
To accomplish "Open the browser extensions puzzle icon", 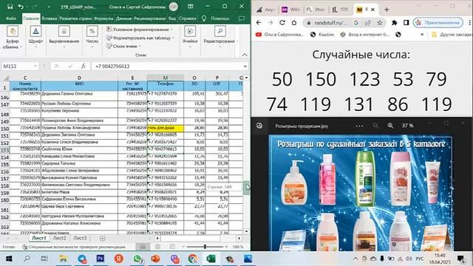I will coord(394,23).
